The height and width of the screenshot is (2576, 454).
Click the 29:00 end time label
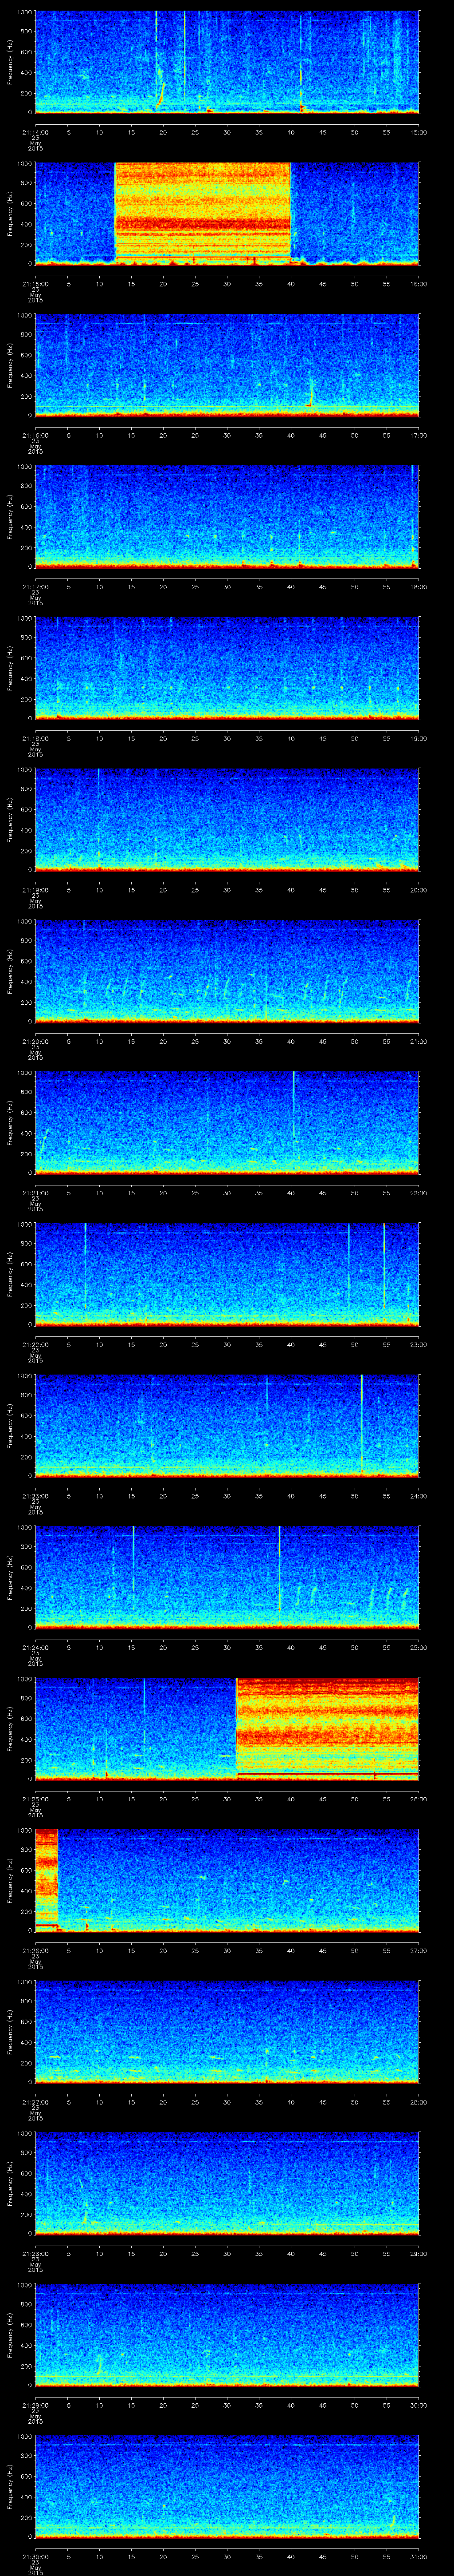tap(418, 2255)
